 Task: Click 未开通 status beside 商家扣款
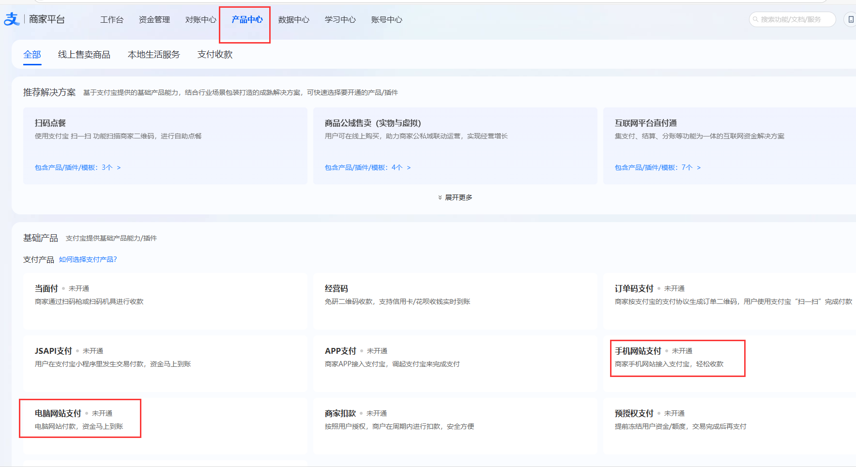point(377,413)
